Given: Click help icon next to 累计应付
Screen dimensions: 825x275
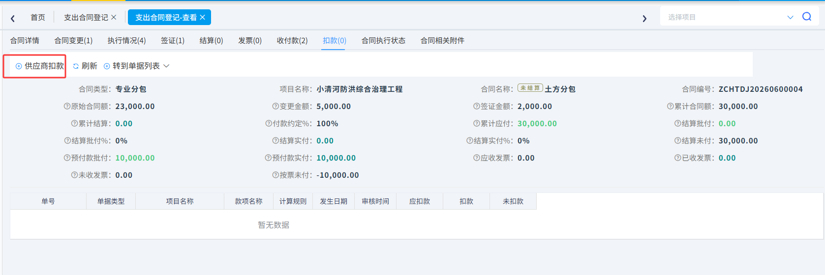Looking at the screenshot, I should point(476,124).
